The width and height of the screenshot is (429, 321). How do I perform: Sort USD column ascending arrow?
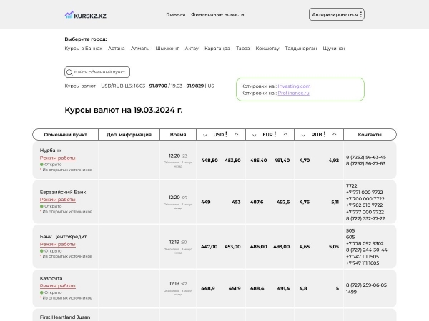click(237, 134)
